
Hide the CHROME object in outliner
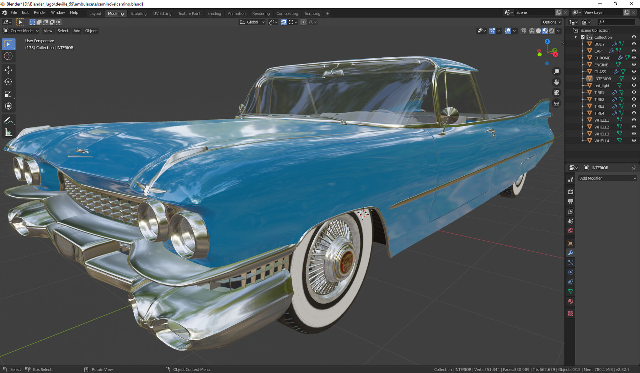[x=634, y=58]
